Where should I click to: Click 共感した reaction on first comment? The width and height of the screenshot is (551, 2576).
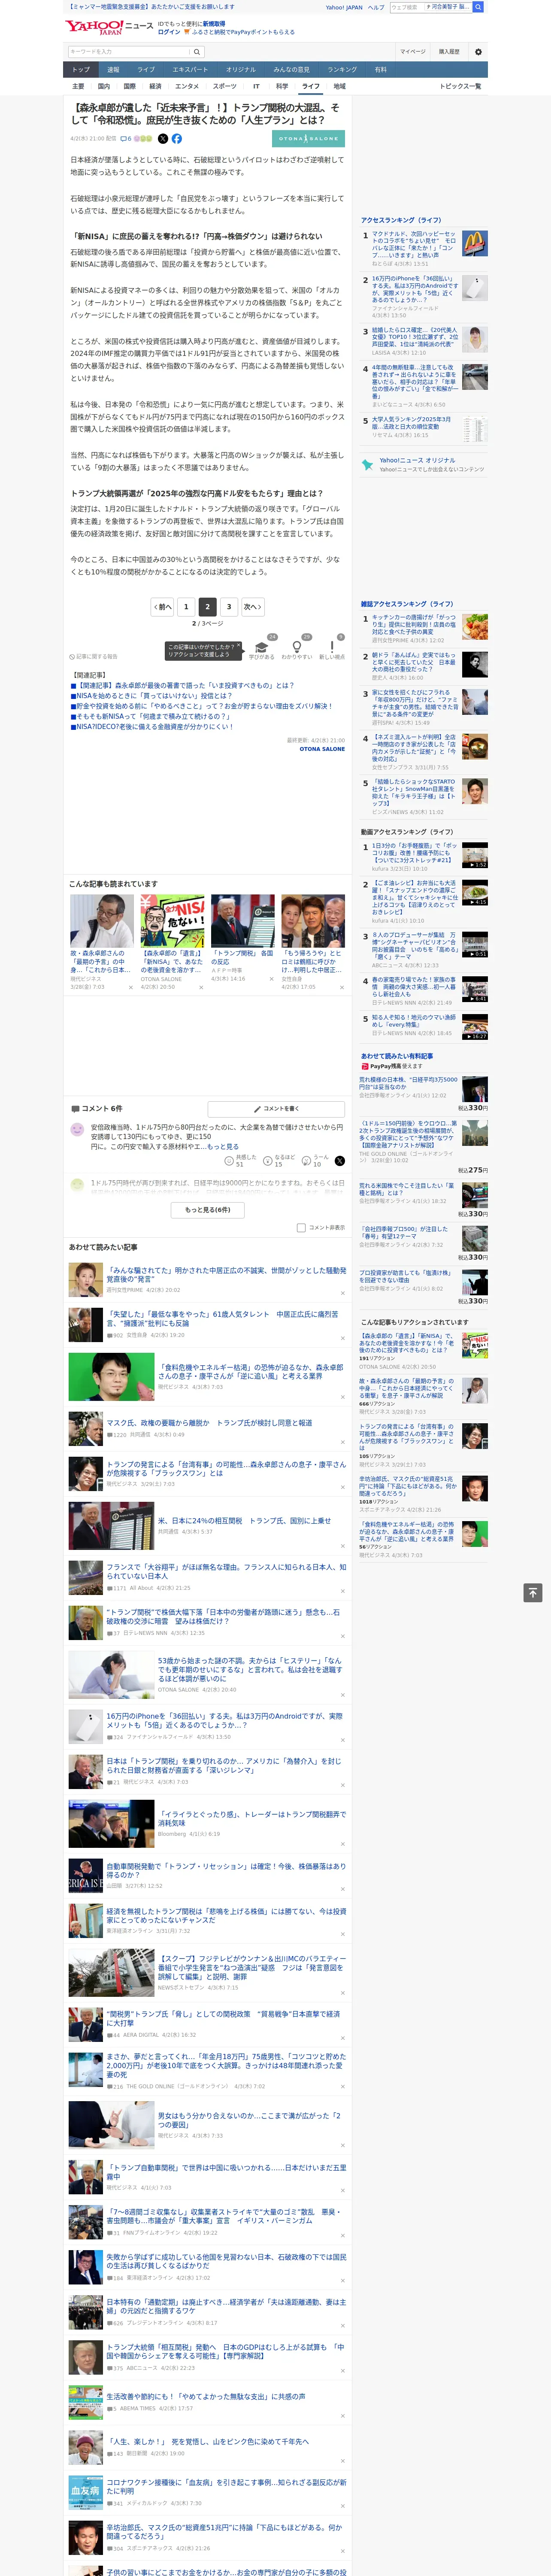(x=241, y=1160)
